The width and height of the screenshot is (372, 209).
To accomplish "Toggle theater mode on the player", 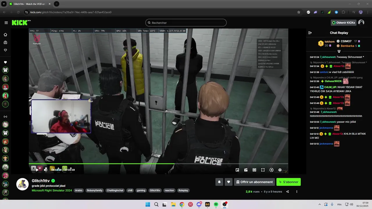I will tap(254, 170).
